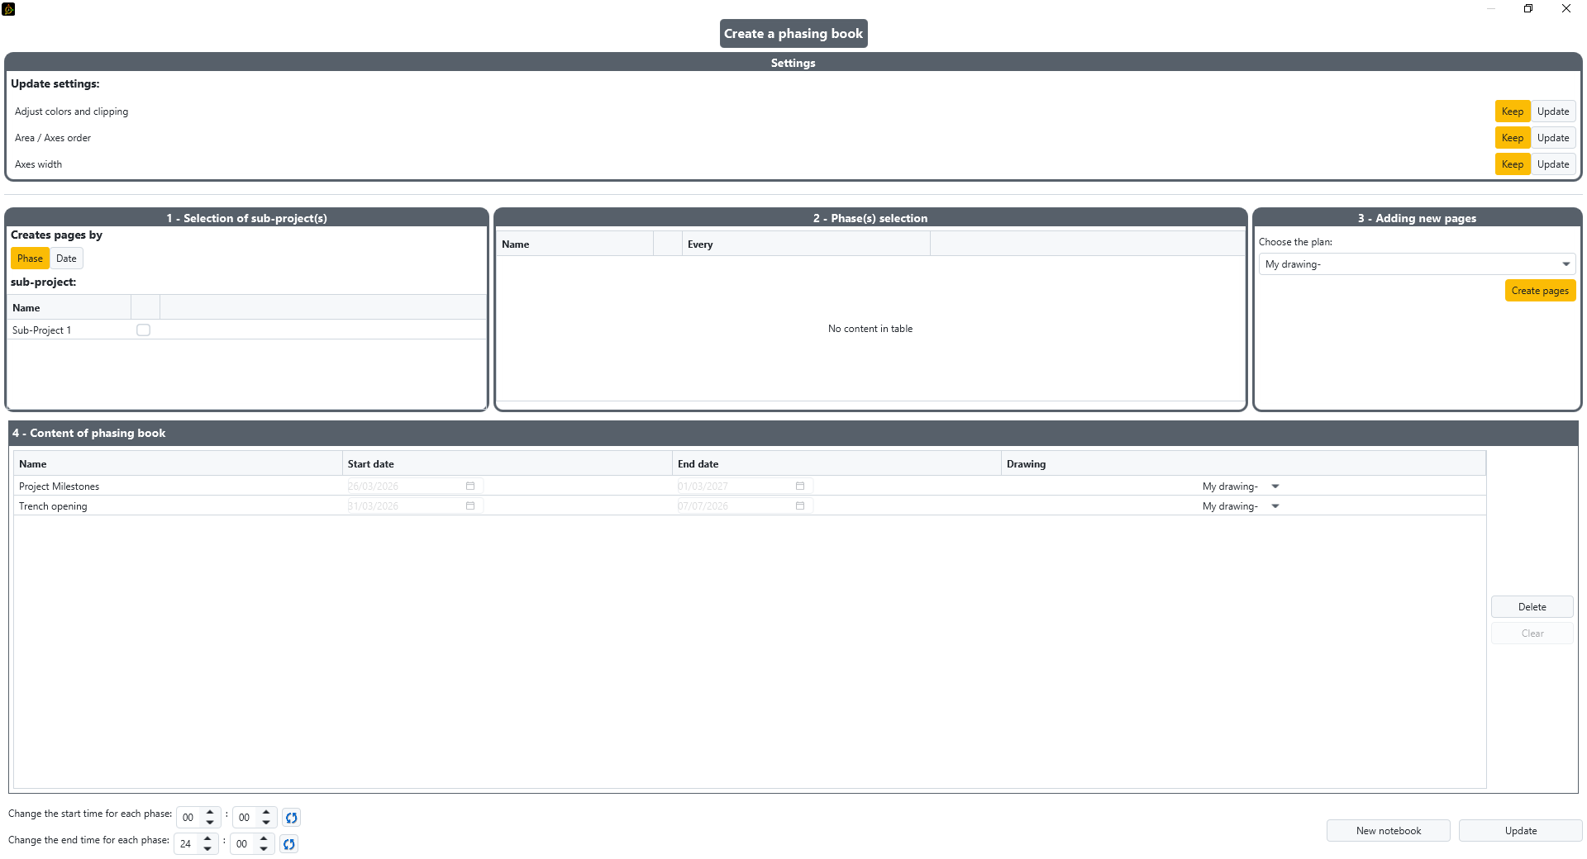The height and width of the screenshot is (859, 1587).
Task: Open calendar for Trench opening start date
Action: pyautogui.click(x=470, y=506)
